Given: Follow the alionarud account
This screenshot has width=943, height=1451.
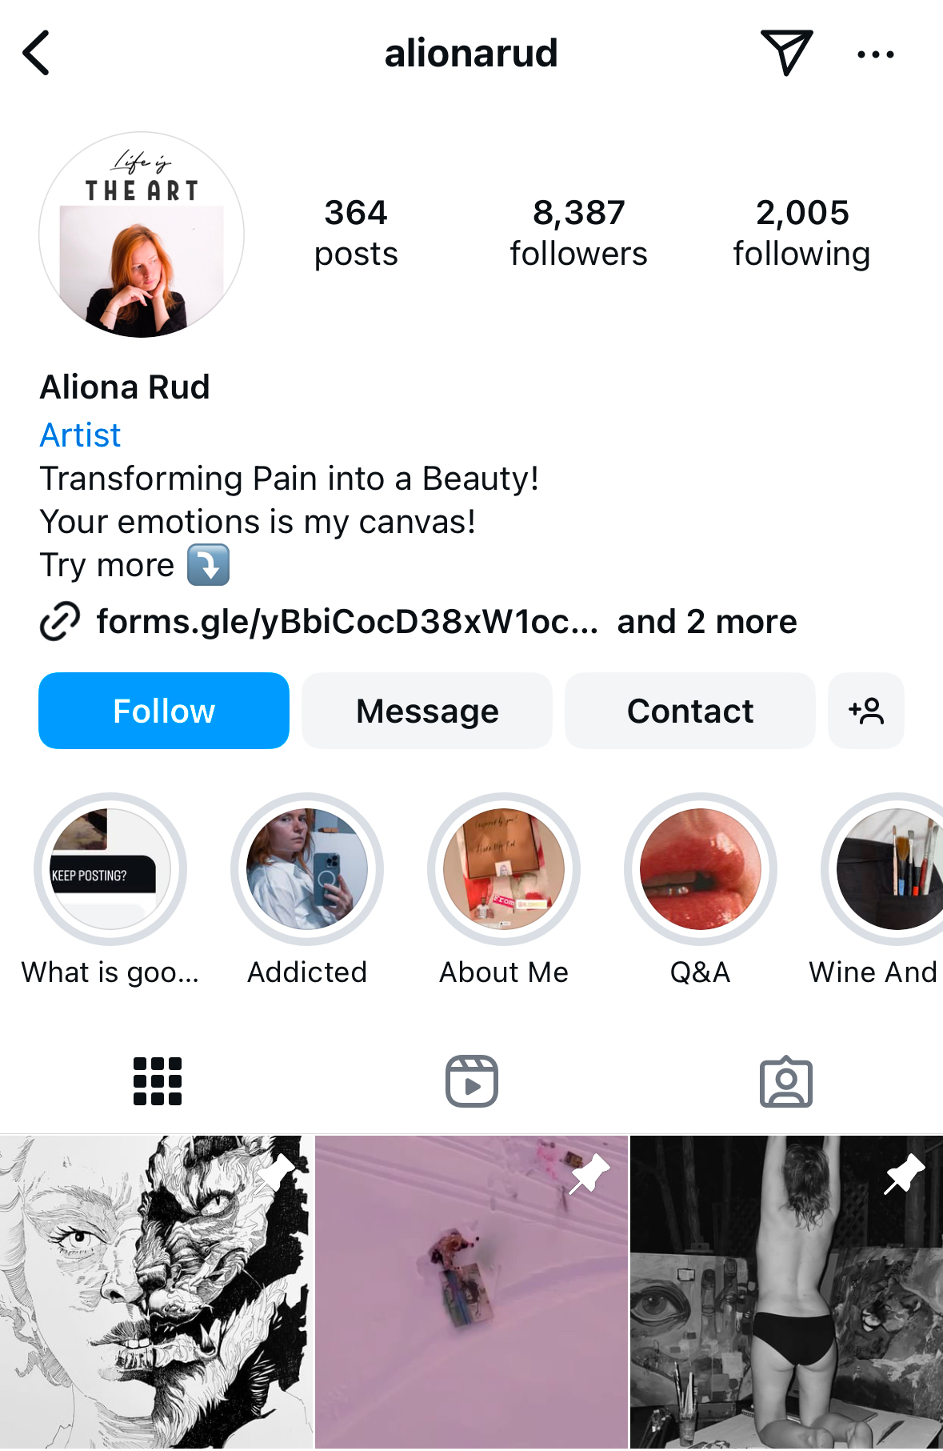Looking at the screenshot, I should click(164, 711).
